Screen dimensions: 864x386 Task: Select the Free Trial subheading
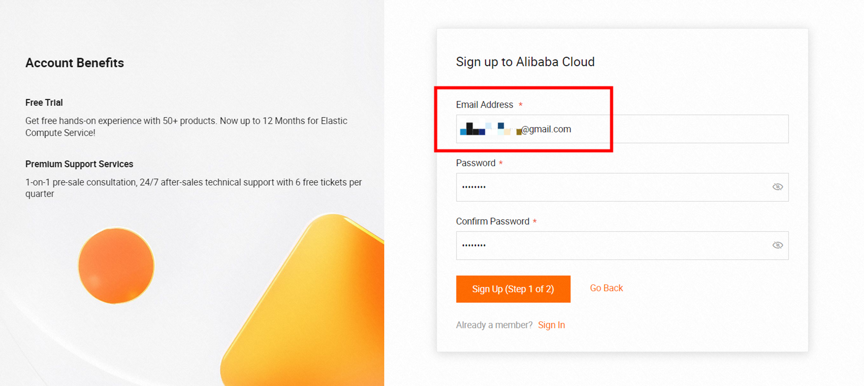pos(44,103)
